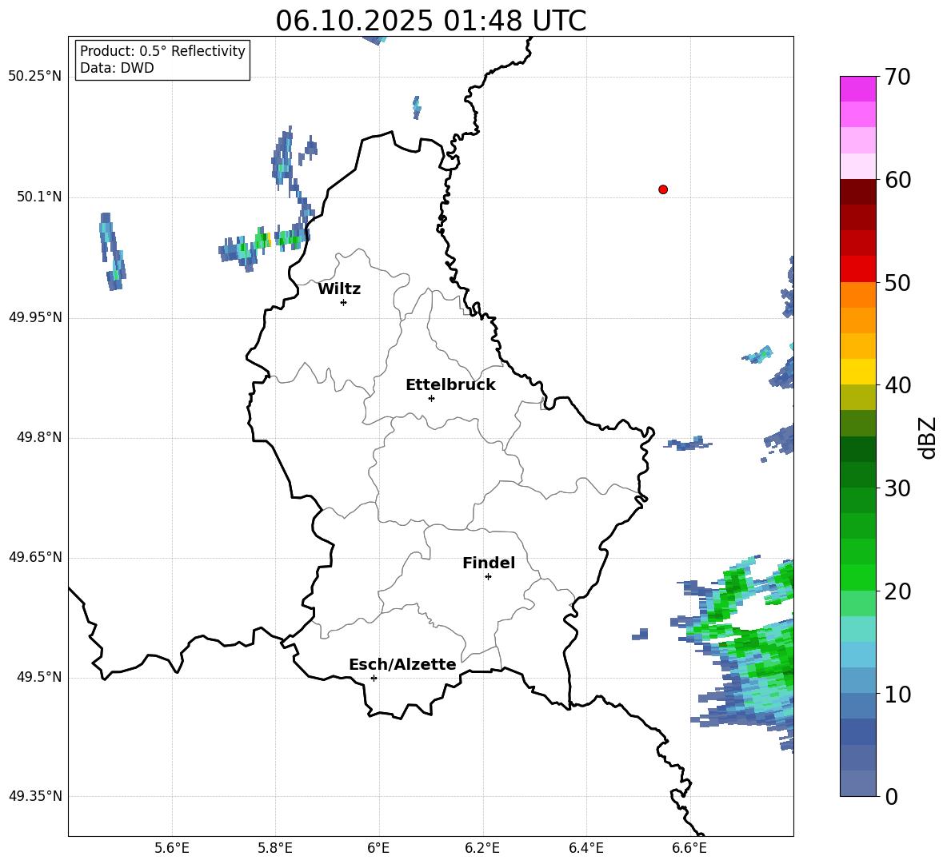947x864 pixels.
Task: Click the 6°E longitude label
Action: pos(378,848)
